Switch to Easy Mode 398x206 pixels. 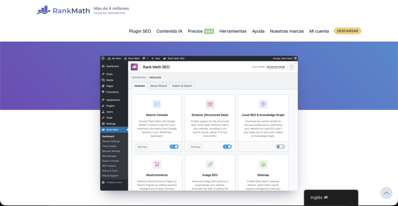coord(258,67)
